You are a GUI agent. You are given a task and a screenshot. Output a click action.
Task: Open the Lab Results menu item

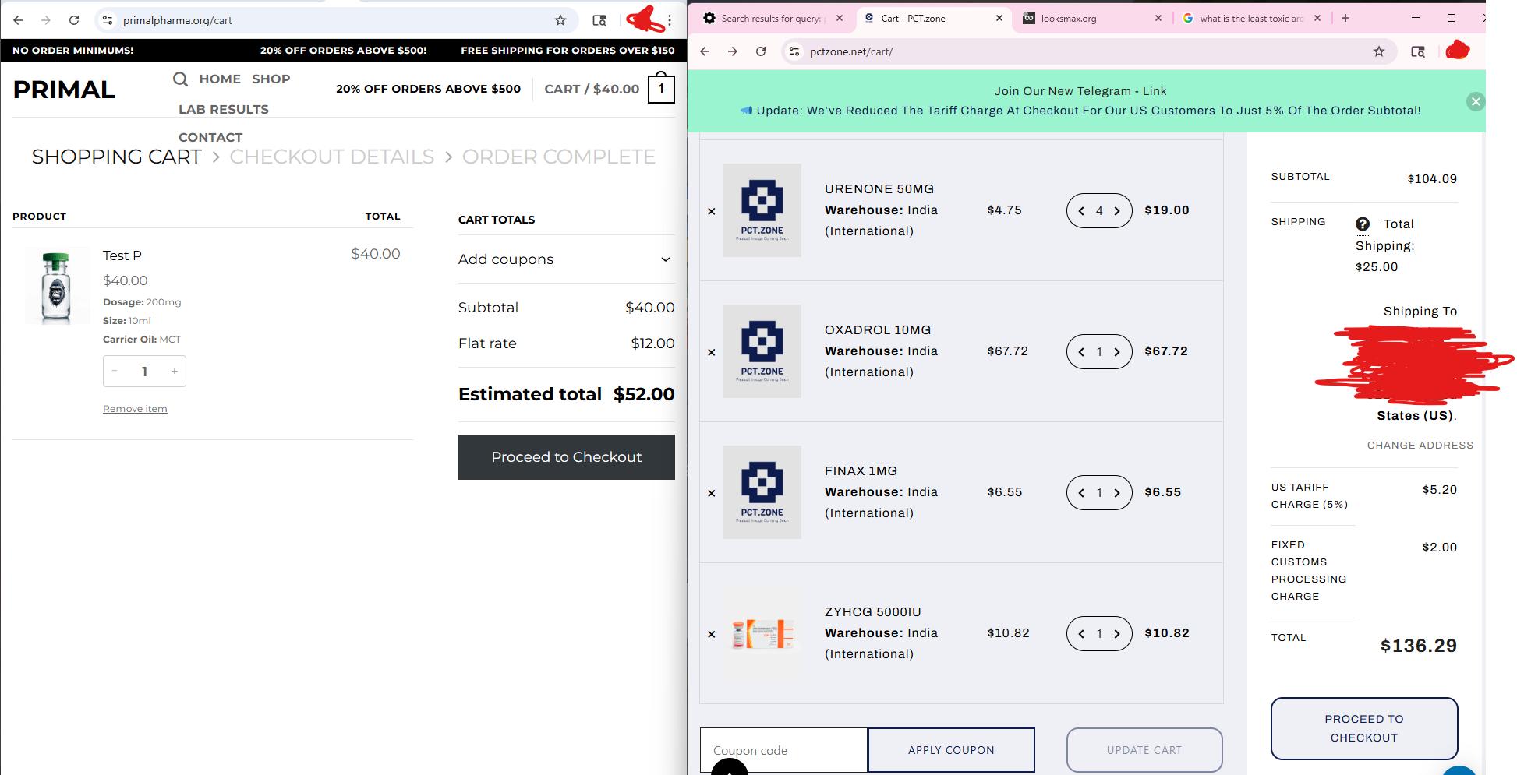(224, 110)
